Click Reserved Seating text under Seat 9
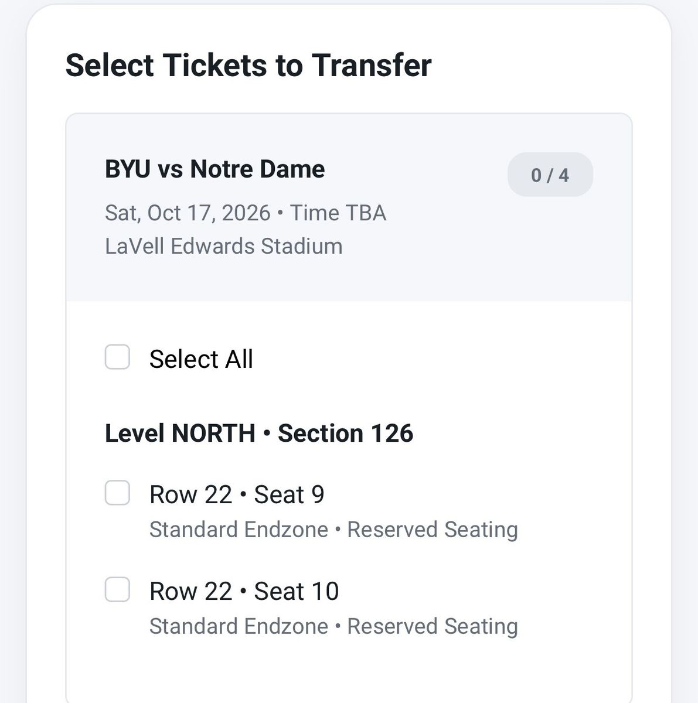 (x=433, y=530)
